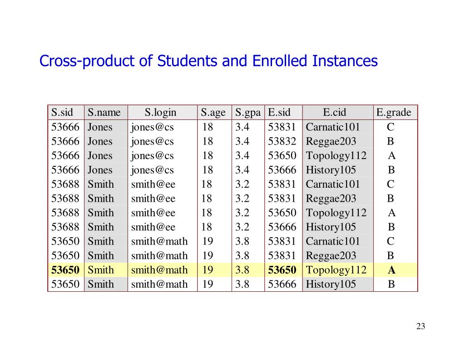Image resolution: width=465 pixels, height=349 pixels.
Task: Click grade A in the smith@ee rows
Action: click(x=391, y=213)
